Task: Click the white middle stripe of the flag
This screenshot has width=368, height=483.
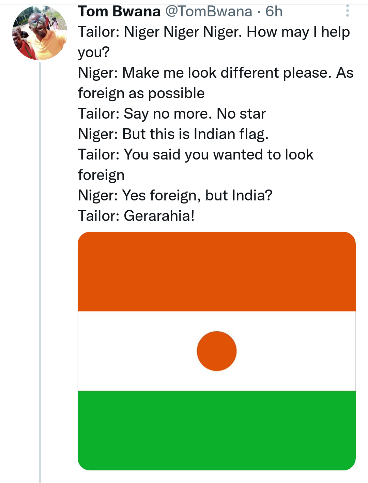Action: [x=136, y=351]
